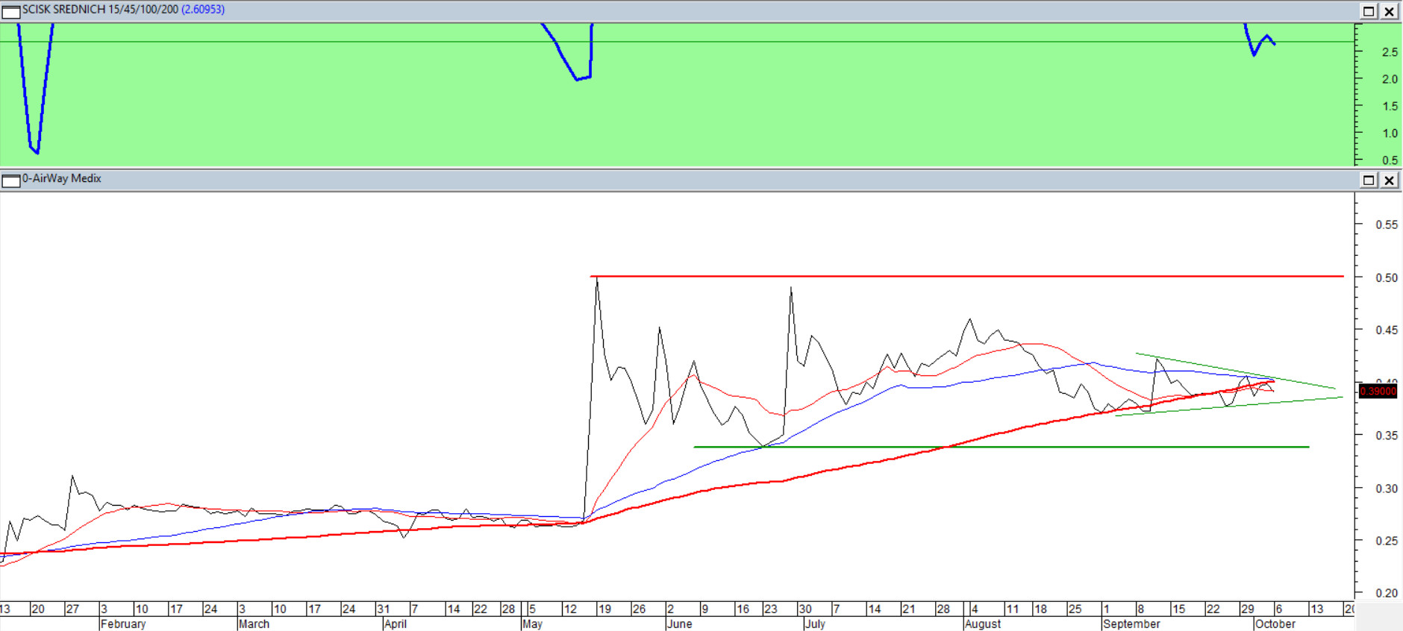Viewport: 1403px width, 631px height.
Task: Open the SCISK SREDNICH panel menu icon
Action: [10, 11]
